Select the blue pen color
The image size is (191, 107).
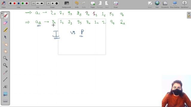(x=19, y=3)
